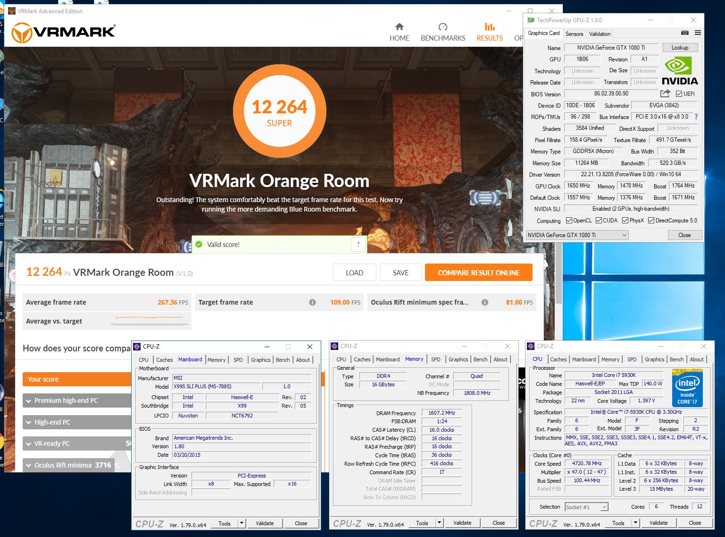Open Tools dropdown arrow in Memory CPU-Z
Viewport: 725px width, 537px height.
[x=440, y=523]
